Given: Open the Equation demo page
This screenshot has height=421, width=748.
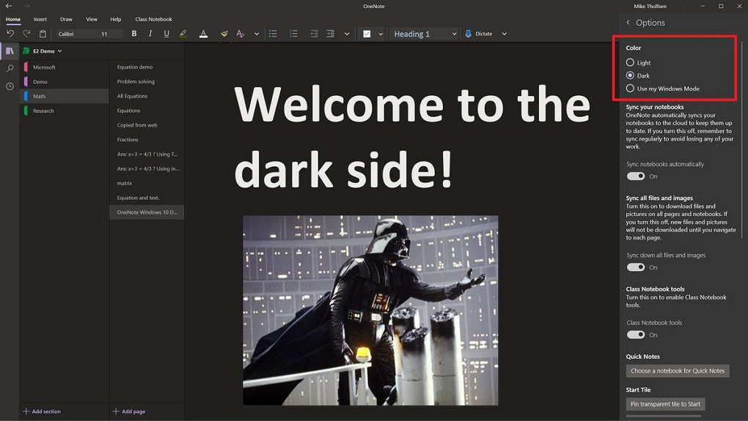Looking at the screenshot, I should (147, 67).
